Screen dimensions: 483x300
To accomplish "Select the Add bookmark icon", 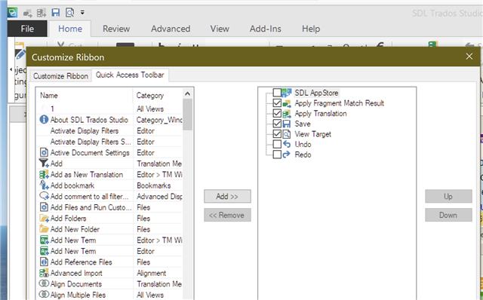I will pos(44,185).
